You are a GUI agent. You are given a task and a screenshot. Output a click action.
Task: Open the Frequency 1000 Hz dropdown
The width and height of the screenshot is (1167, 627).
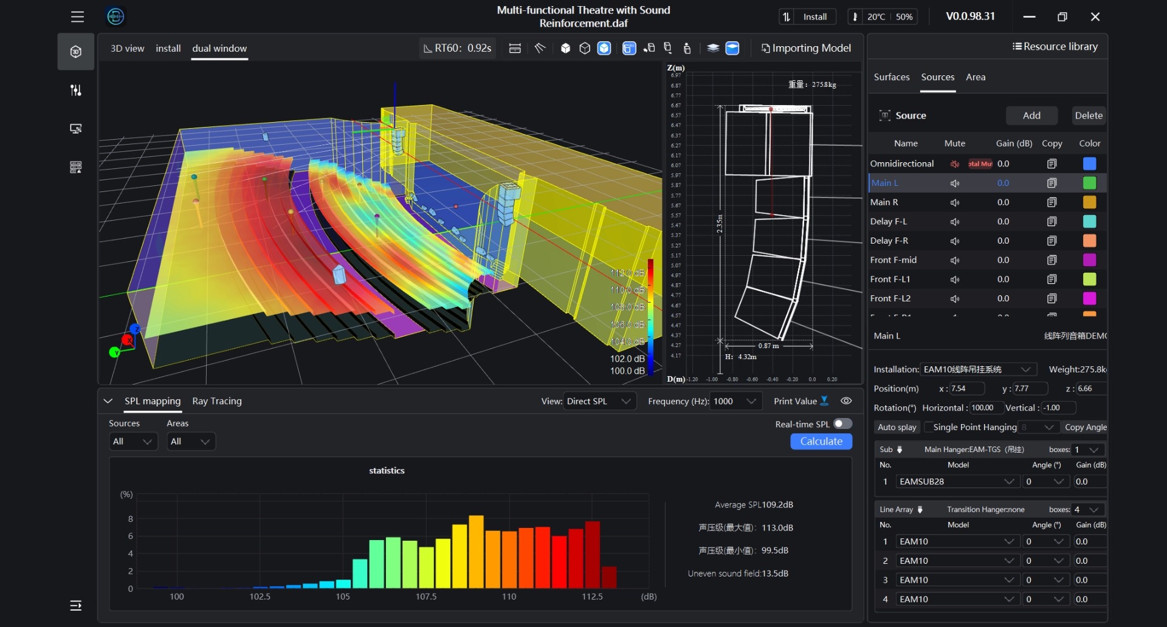coord(735,401)
